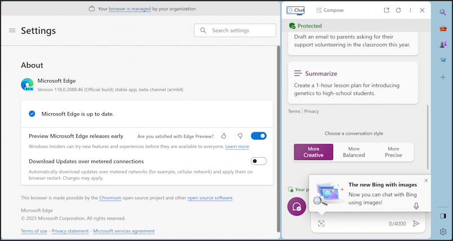Enable Download Updates over metered connections
This screenshot has width=453, height=241.
(x=259, y=161)
